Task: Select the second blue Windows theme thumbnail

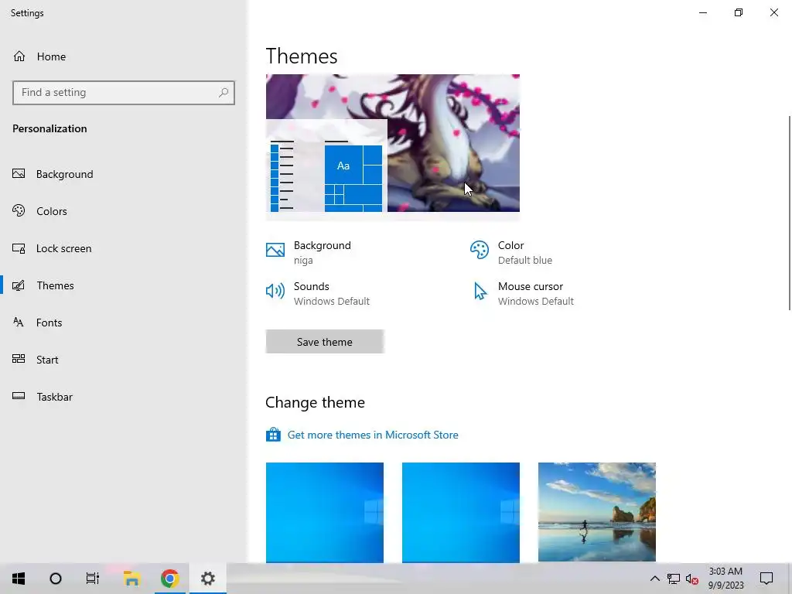Action: pos(461,512)
